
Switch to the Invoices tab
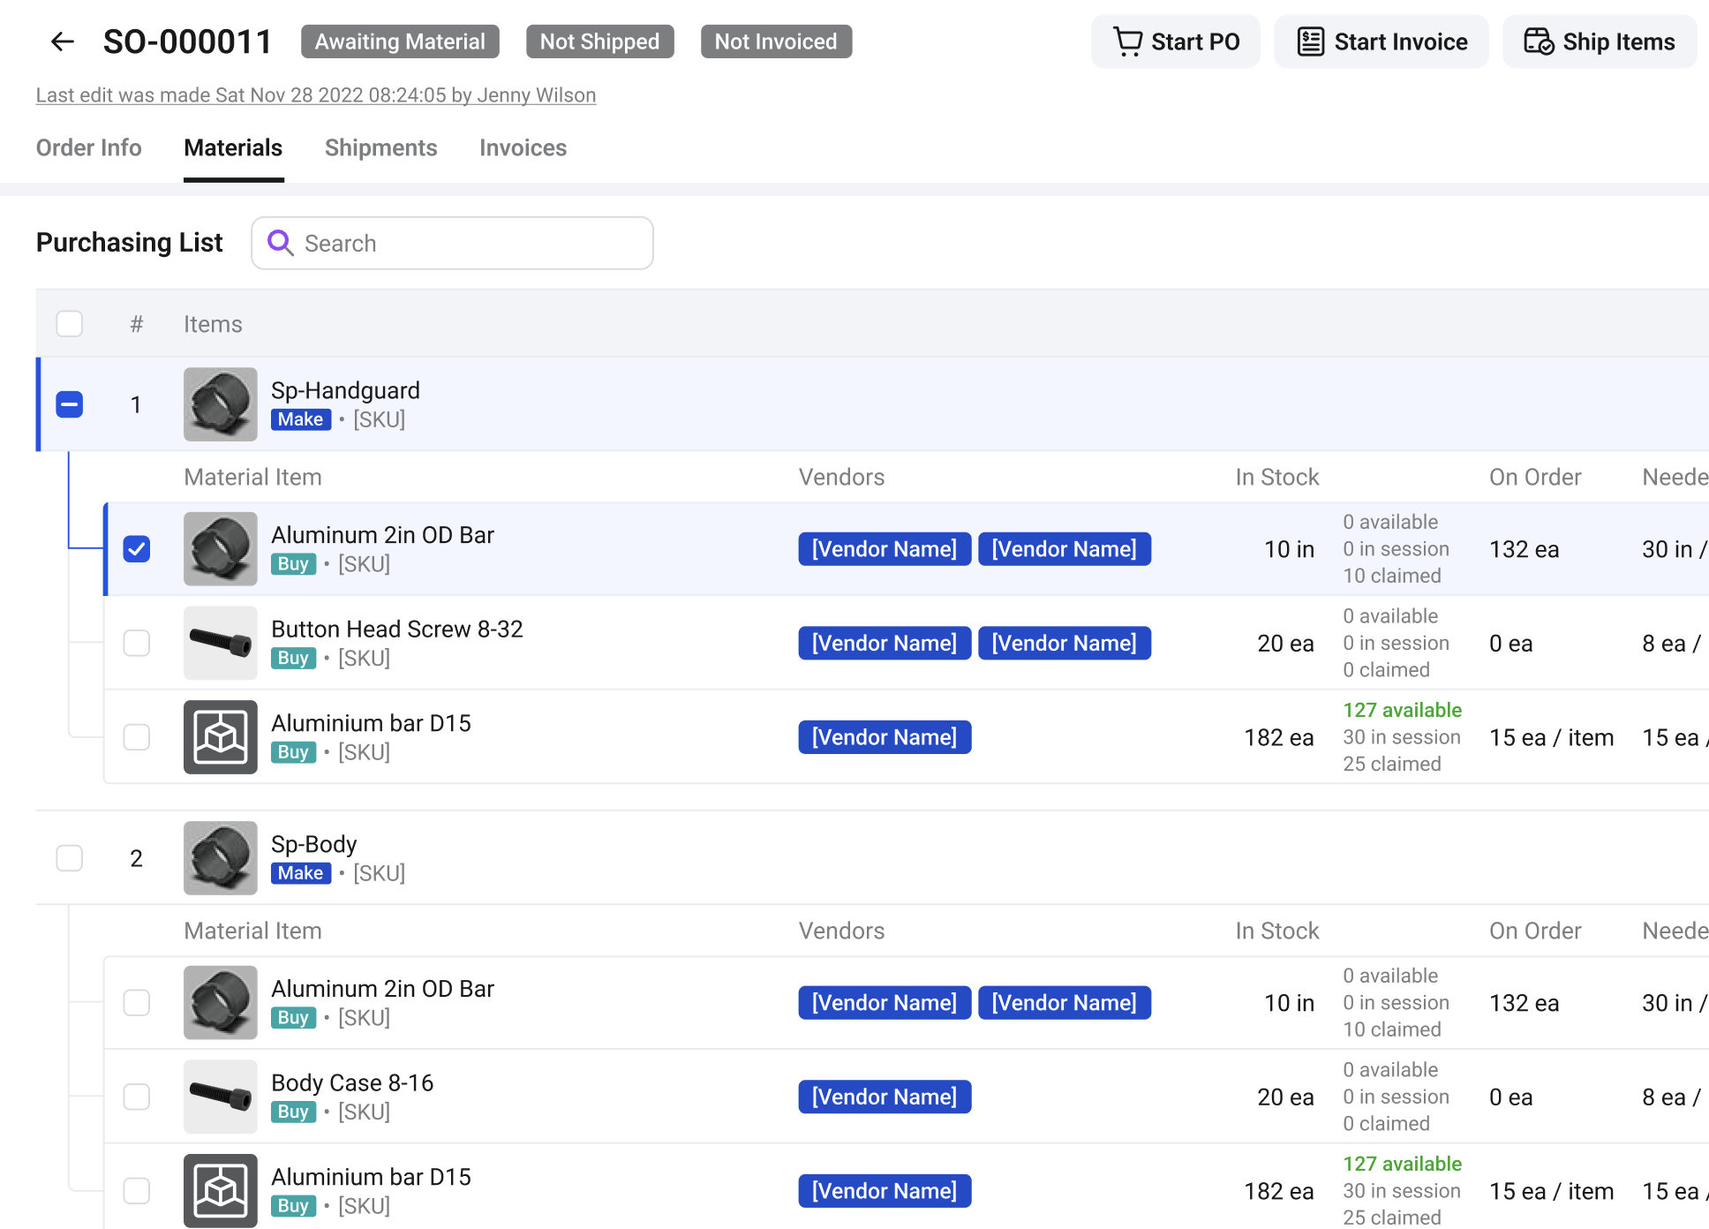[x=523, y=147]
